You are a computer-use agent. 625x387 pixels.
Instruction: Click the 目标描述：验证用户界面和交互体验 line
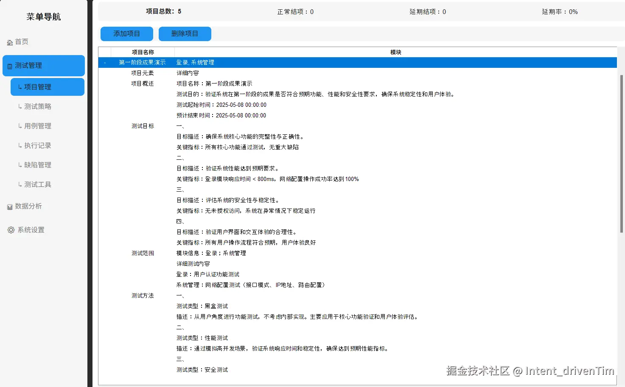pyautogui.click(x=237, y=232)
